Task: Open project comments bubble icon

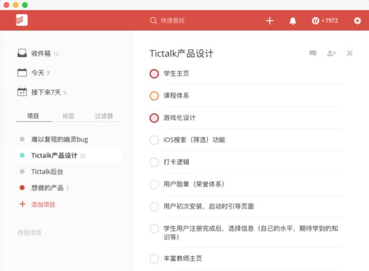Action: coord(313,53)
